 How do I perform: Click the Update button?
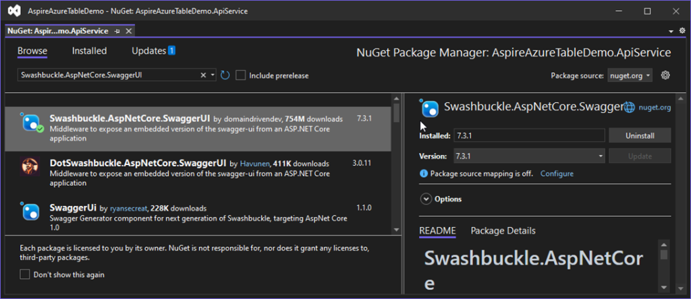[640, 156]
